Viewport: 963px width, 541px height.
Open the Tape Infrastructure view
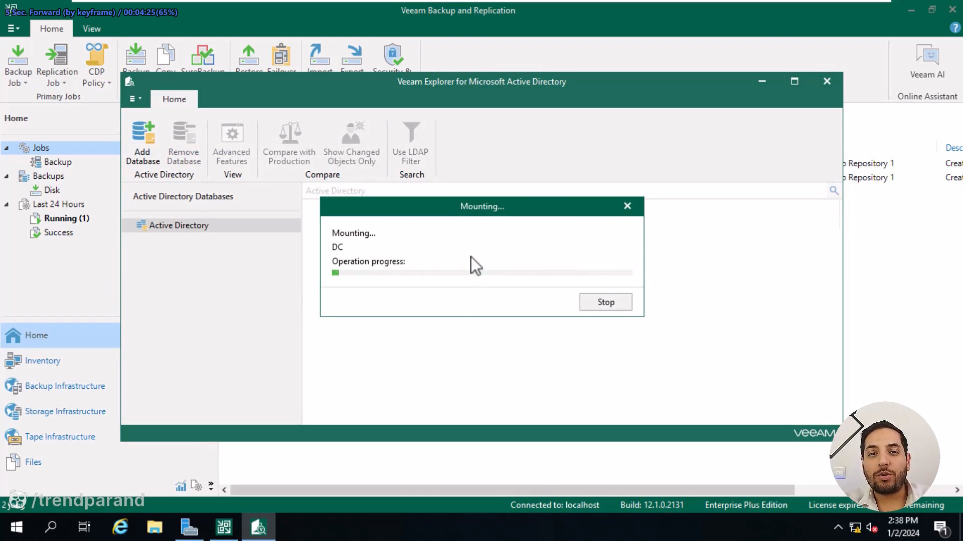(x=60, y=436)
